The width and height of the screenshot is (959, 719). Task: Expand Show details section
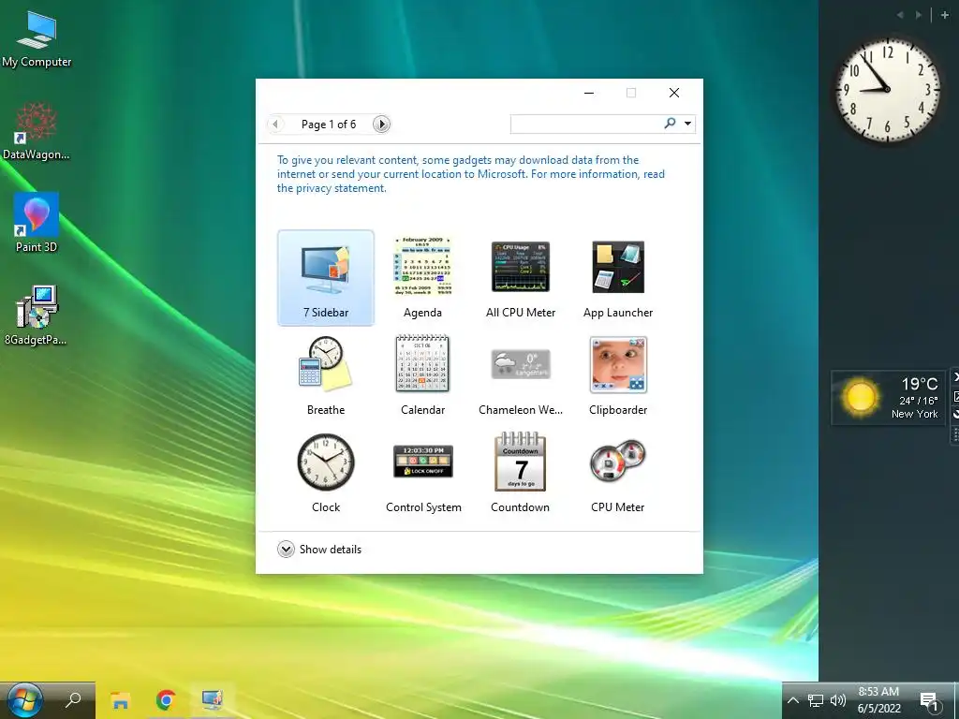pos(319,549)
